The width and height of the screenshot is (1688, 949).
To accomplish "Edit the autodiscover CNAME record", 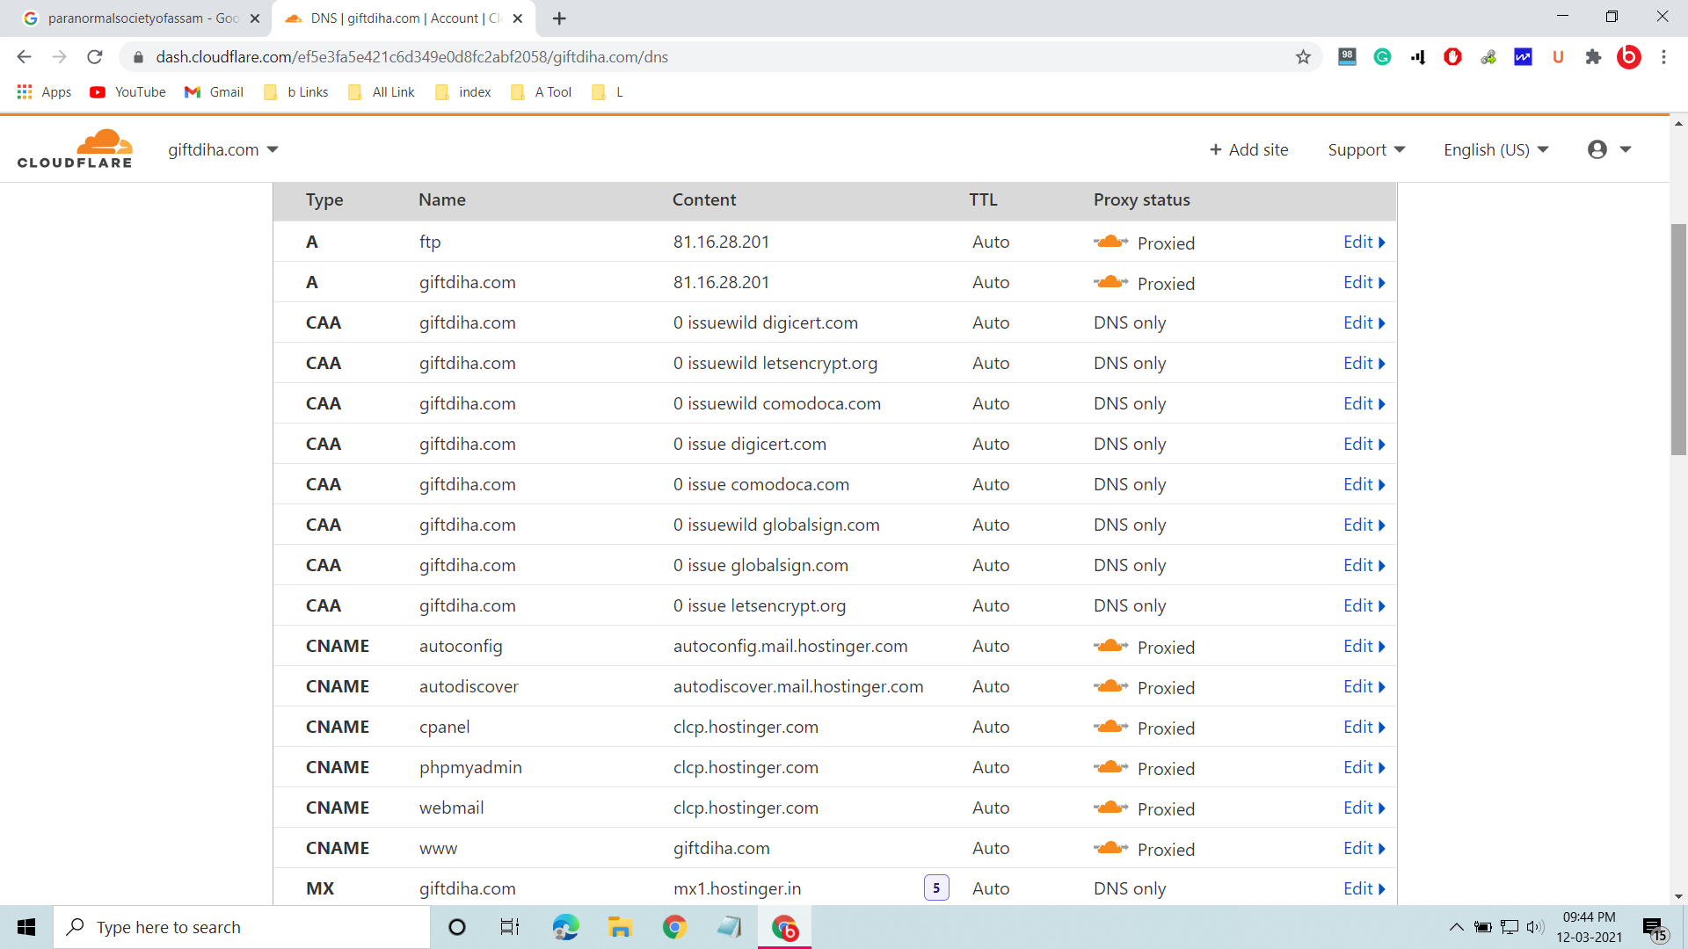I will pyautogui.click(x=1364, y=686).
